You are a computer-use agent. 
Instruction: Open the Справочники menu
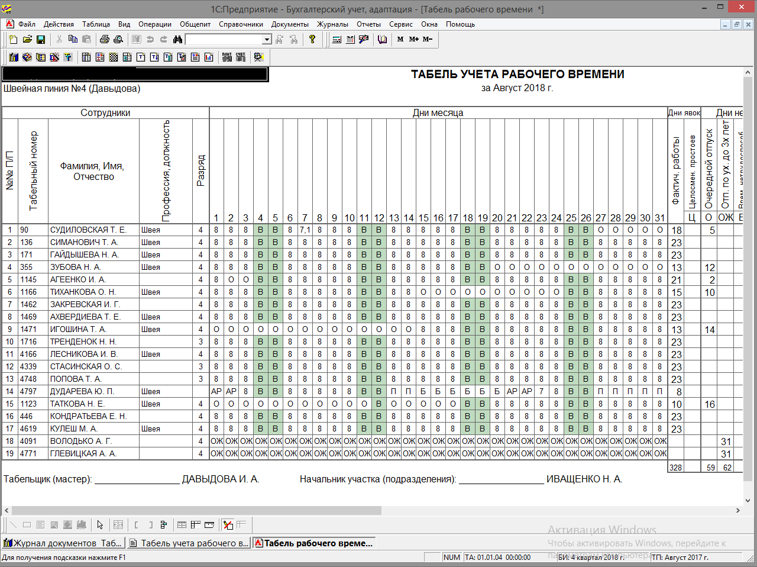click(241, 24)
